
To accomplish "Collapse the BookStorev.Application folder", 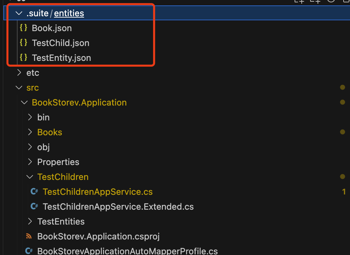I will [x=24, y=102].
